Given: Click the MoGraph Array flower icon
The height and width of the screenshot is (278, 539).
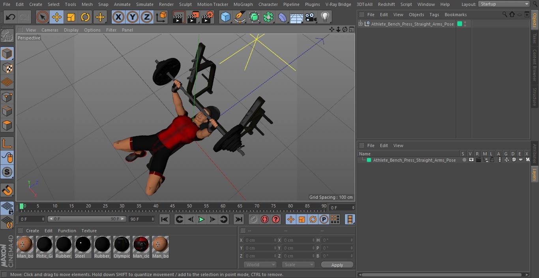Looking at the screenshot, I should [268, 17].
